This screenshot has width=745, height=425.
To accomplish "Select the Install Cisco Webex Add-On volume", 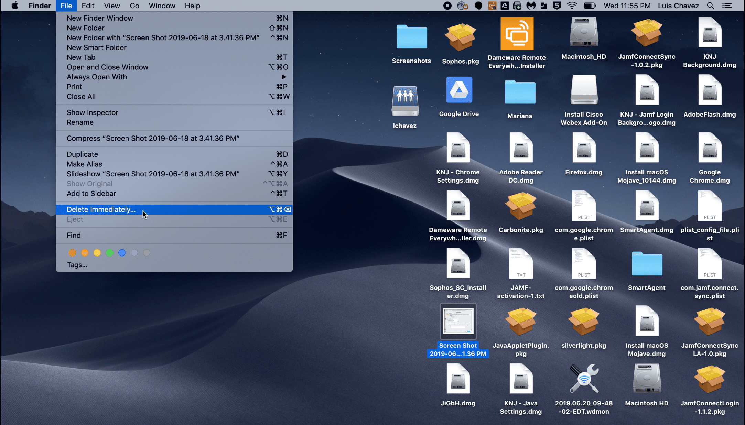I will coord(584,90).
